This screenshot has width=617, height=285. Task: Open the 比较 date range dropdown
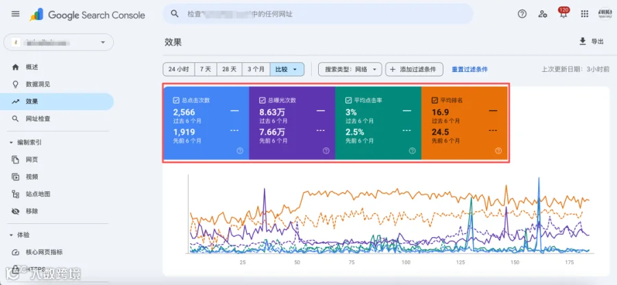tap(287, 69)
